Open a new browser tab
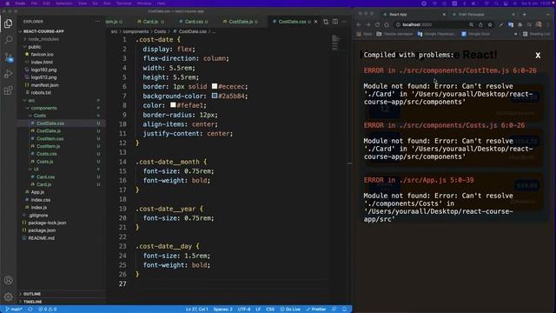Viewport: 556px width, 313px height. coord(525,15)
